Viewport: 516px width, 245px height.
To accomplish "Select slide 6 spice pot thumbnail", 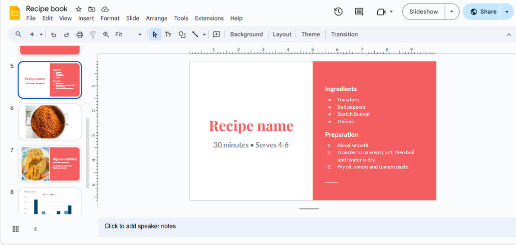I will (x=50, y=122).
